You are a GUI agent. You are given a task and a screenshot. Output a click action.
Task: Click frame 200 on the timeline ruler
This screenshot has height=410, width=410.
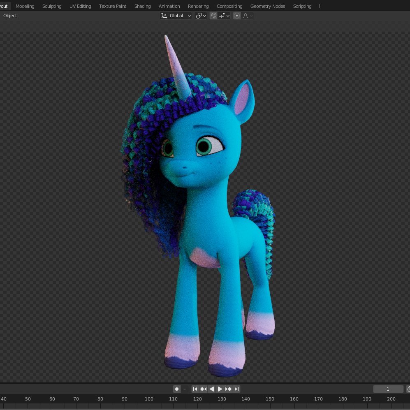click(391, 399)
